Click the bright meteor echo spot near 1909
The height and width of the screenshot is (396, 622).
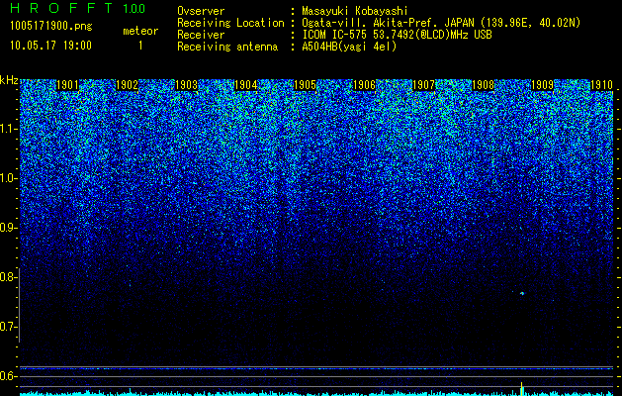click(522, 293)
